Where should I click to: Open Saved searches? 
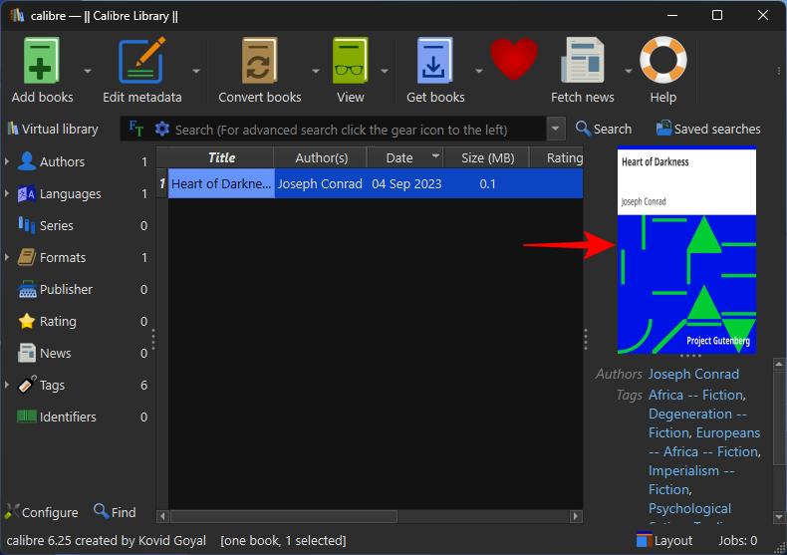click(708, 129)
